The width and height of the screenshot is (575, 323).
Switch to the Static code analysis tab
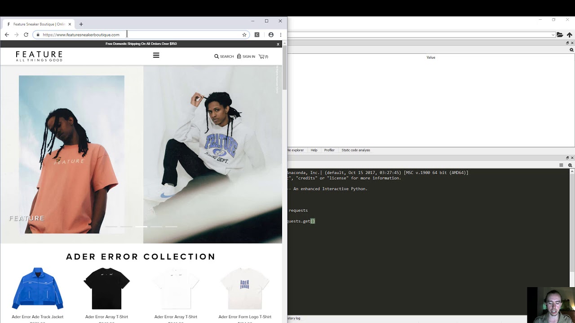point(356,150)
